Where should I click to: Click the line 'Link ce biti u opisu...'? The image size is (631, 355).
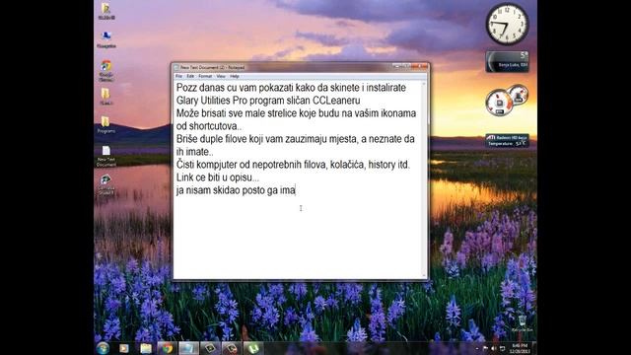click(x=218, y=177)
